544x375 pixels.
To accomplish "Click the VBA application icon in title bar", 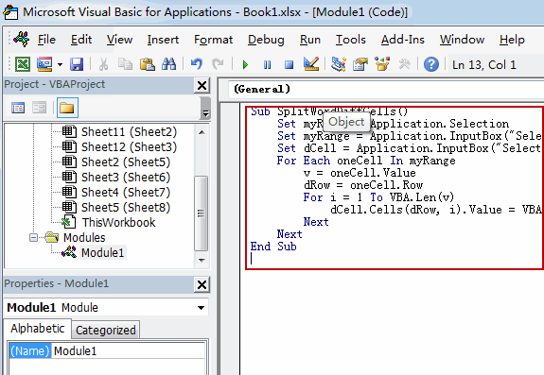I will click(x=10, y=12).
